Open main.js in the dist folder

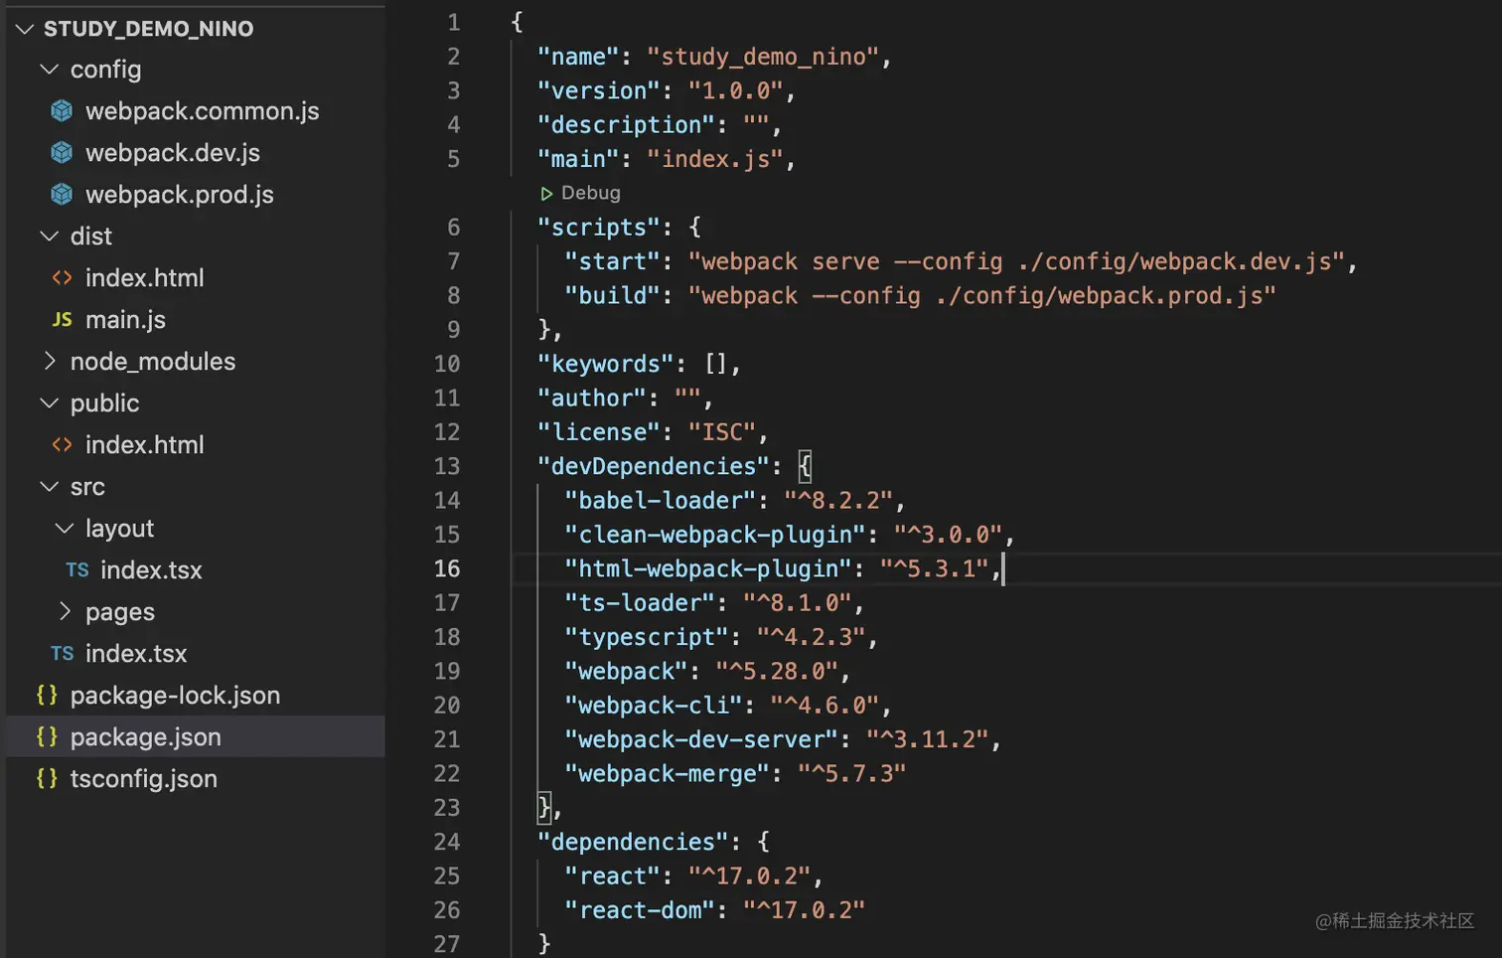[125, 320]
